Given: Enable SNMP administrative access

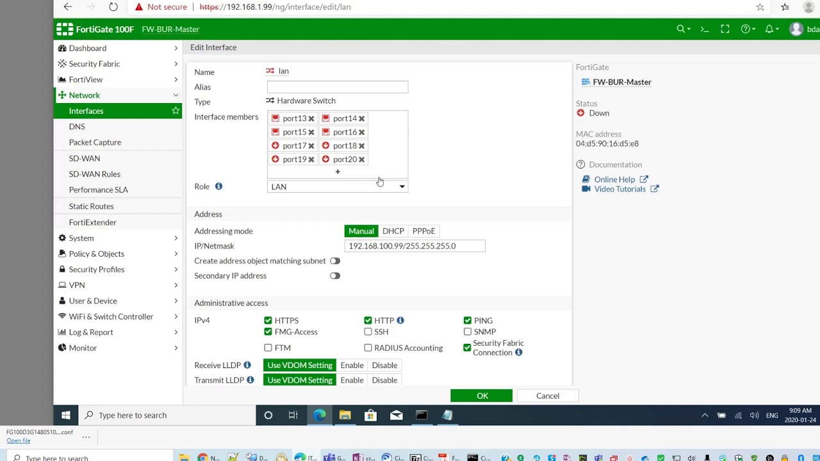Looking at the screenshot, I should pos(468,332).
